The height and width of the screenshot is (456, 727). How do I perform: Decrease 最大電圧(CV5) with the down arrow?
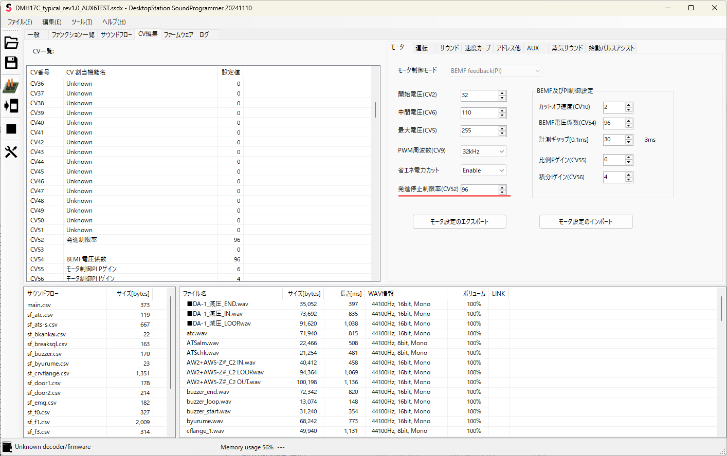tap(502, 134)
